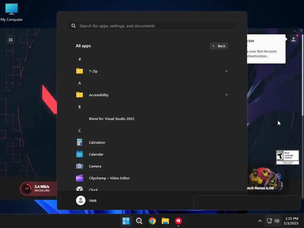Image resolution: width=304 pixels, height=228 pixels.
Task: Click Riot Client grid menu icon
Action: (11, 40)
